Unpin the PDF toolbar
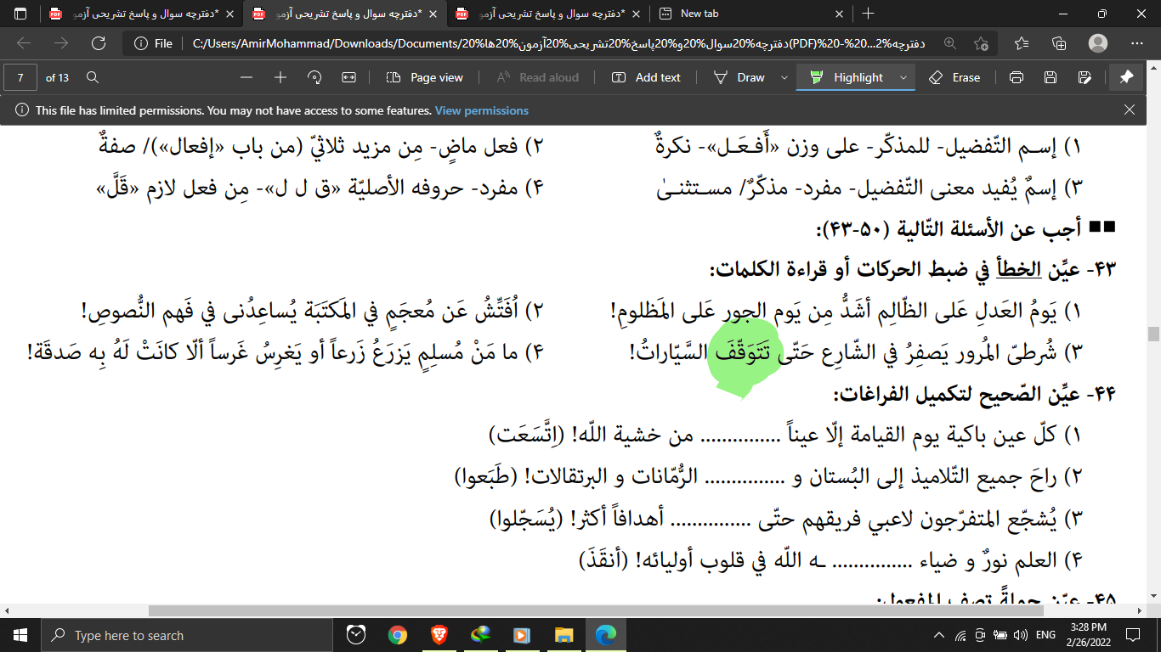 [x=1126, y=77]
